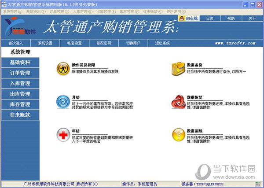The width and height of the screenshot is (264, 188).
Task: Click the 新增操作员及其系统操作权限 description
Action: point(95,72)
